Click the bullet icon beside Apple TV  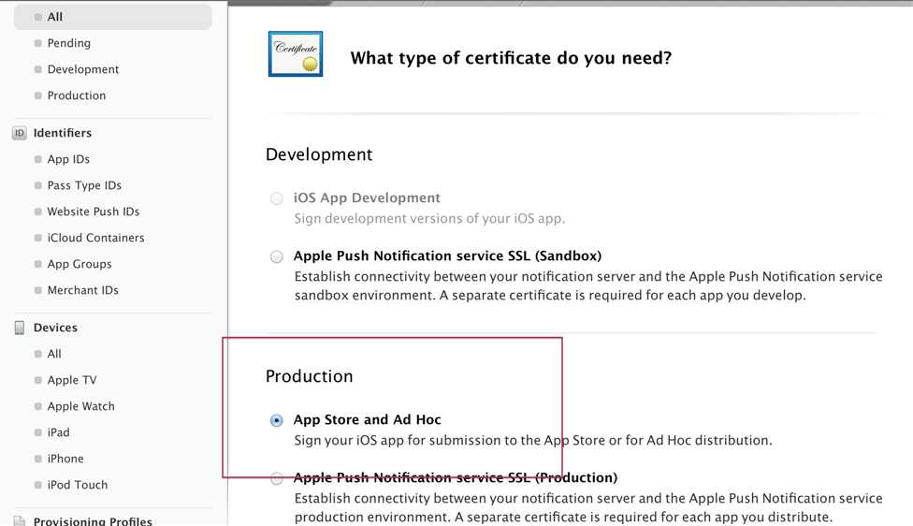click(x=37, y=380)
